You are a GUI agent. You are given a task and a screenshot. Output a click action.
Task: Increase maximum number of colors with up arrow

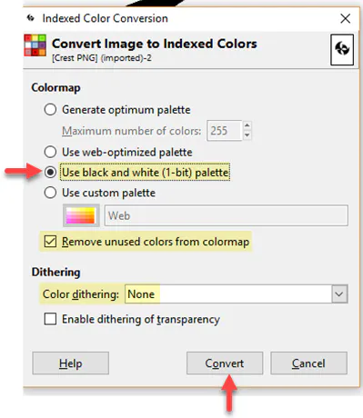247,125
